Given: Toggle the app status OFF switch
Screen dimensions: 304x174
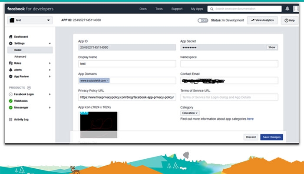Looking at the screenshot, I should click(202, 20).
